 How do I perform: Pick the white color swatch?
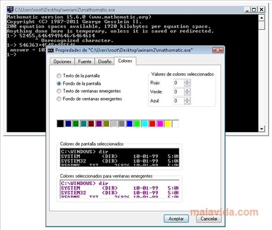point(175,123)
